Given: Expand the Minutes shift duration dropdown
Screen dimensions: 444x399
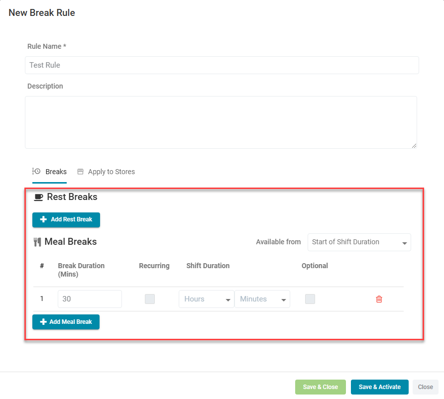Looking at the screenshot, I should [x=262, y=299].
